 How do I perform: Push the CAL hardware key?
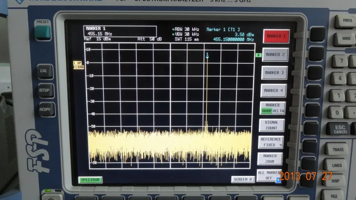45,71
